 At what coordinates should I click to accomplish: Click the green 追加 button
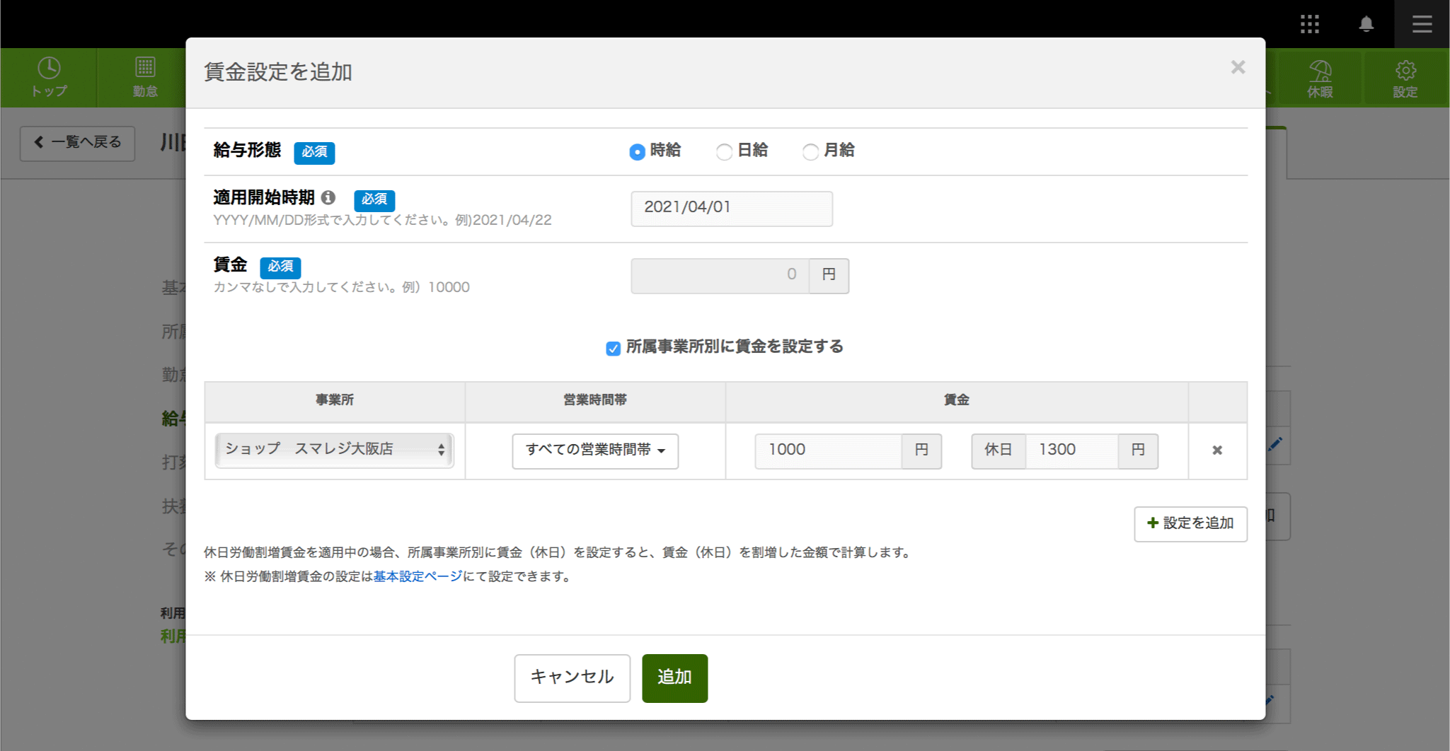click(674, 677)
